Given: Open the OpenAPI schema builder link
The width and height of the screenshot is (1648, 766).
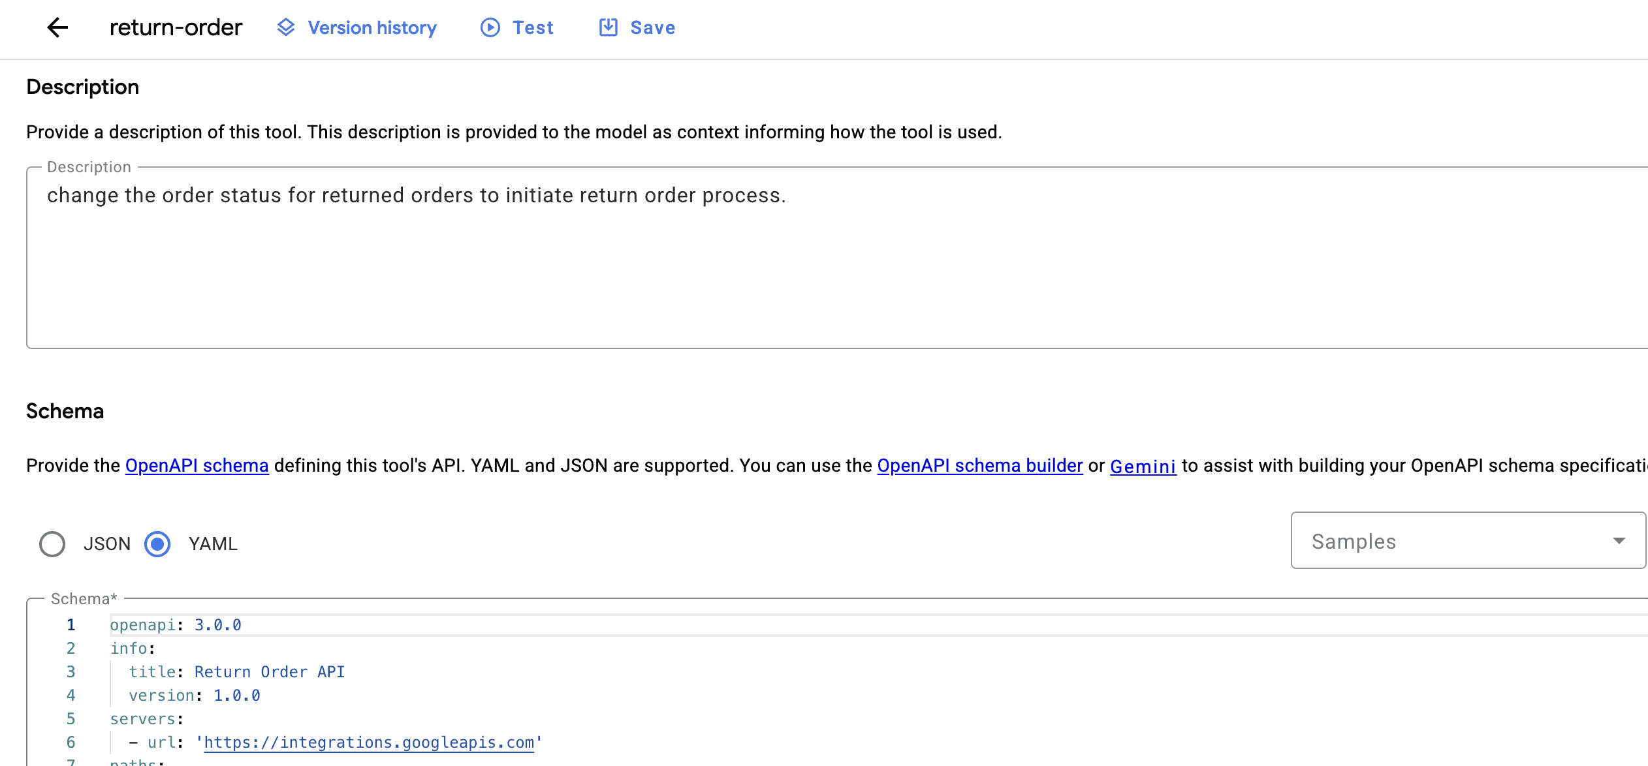Looking at the screenshot, I should [979, 465].
